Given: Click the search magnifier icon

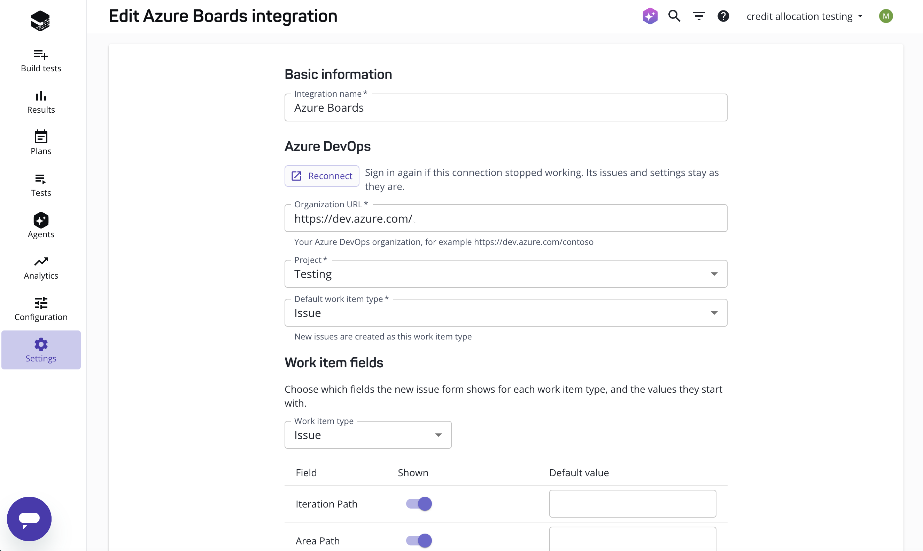Looking at the screenshot, I should [674, 16].
